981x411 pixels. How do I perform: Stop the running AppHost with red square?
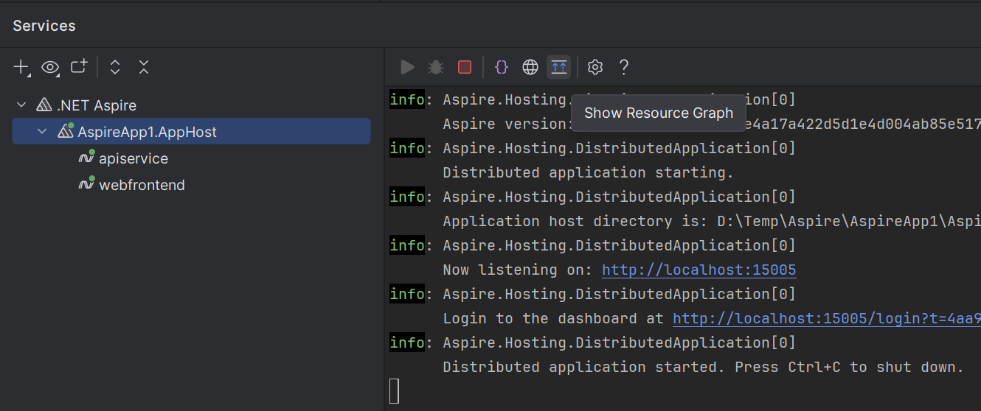coord(465,68)
